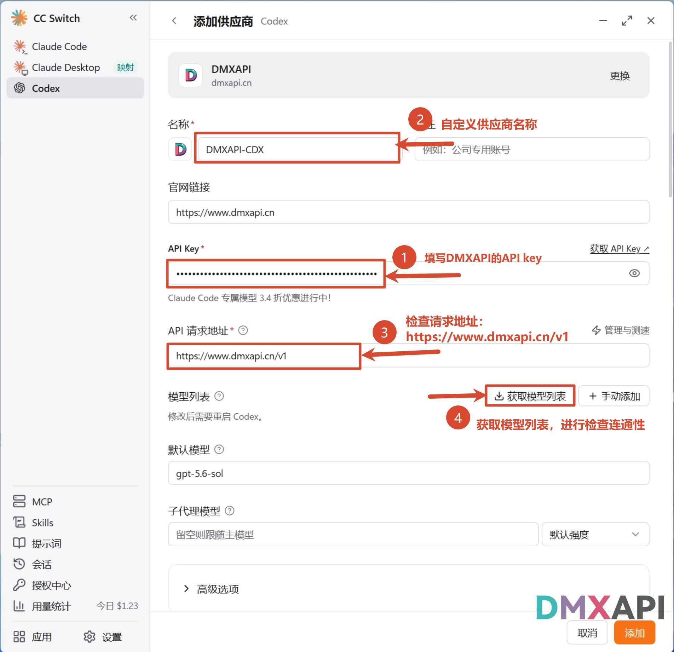Screen dimensions: 674x652
Task: Click 手动添加 button
Action: click(614, 396)
